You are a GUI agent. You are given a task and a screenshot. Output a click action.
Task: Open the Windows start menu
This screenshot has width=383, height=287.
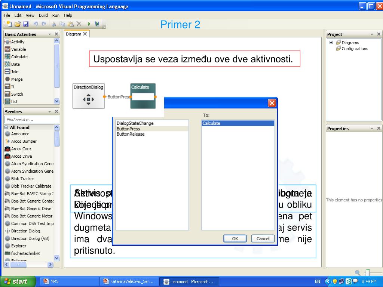(18, 281)
